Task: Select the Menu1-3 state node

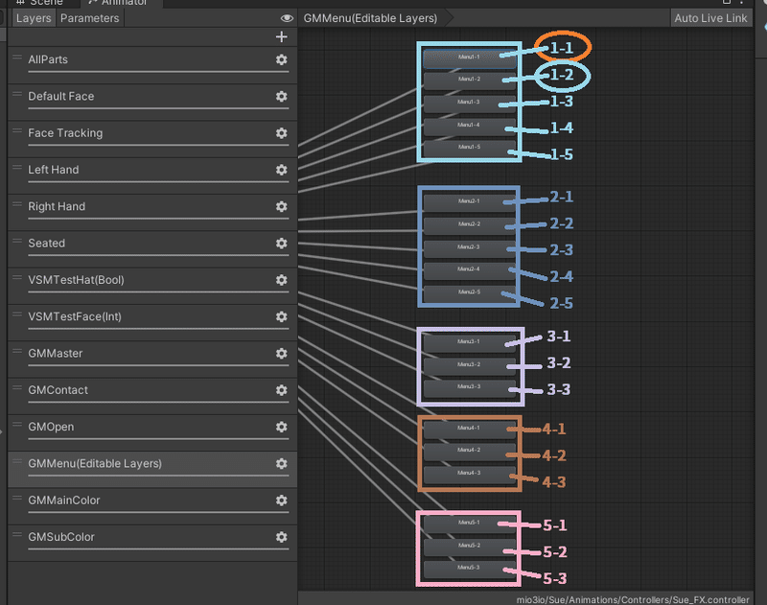Action: coord(470,103)
